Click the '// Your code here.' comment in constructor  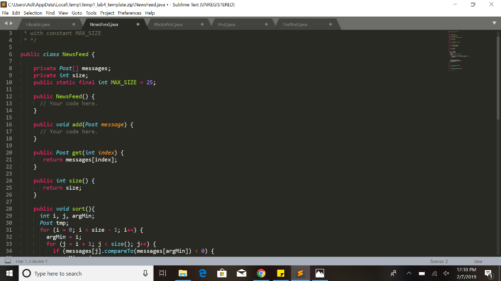(68, 103)
